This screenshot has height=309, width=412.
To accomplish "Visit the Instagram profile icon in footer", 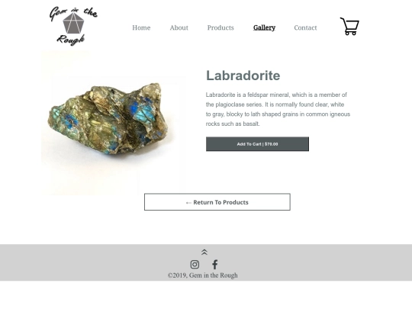I will coord(195,264).
